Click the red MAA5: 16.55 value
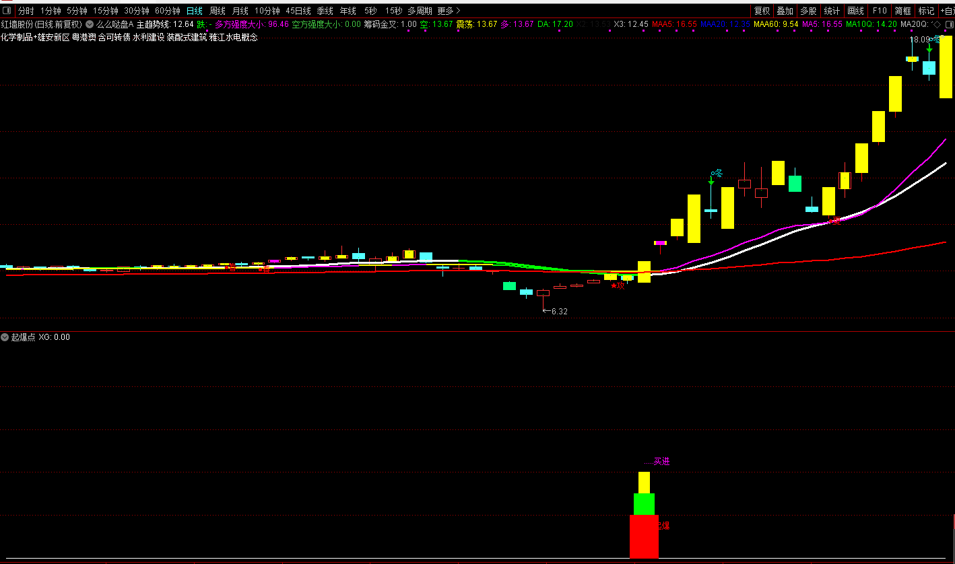 pos(674,24)
